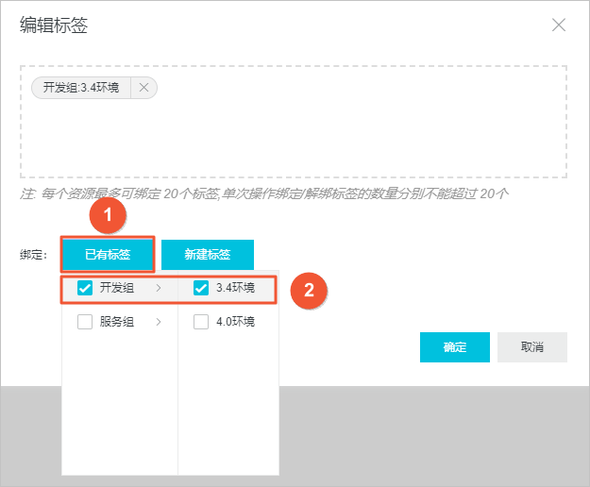Viewport: 590px width, 487px height.
Task: Check the 服务组 checkbox
Action: [x=85, y=322]
